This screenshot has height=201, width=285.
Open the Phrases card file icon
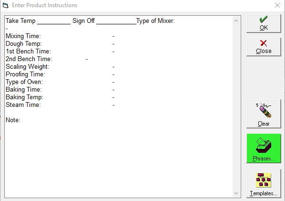[264, 145]
